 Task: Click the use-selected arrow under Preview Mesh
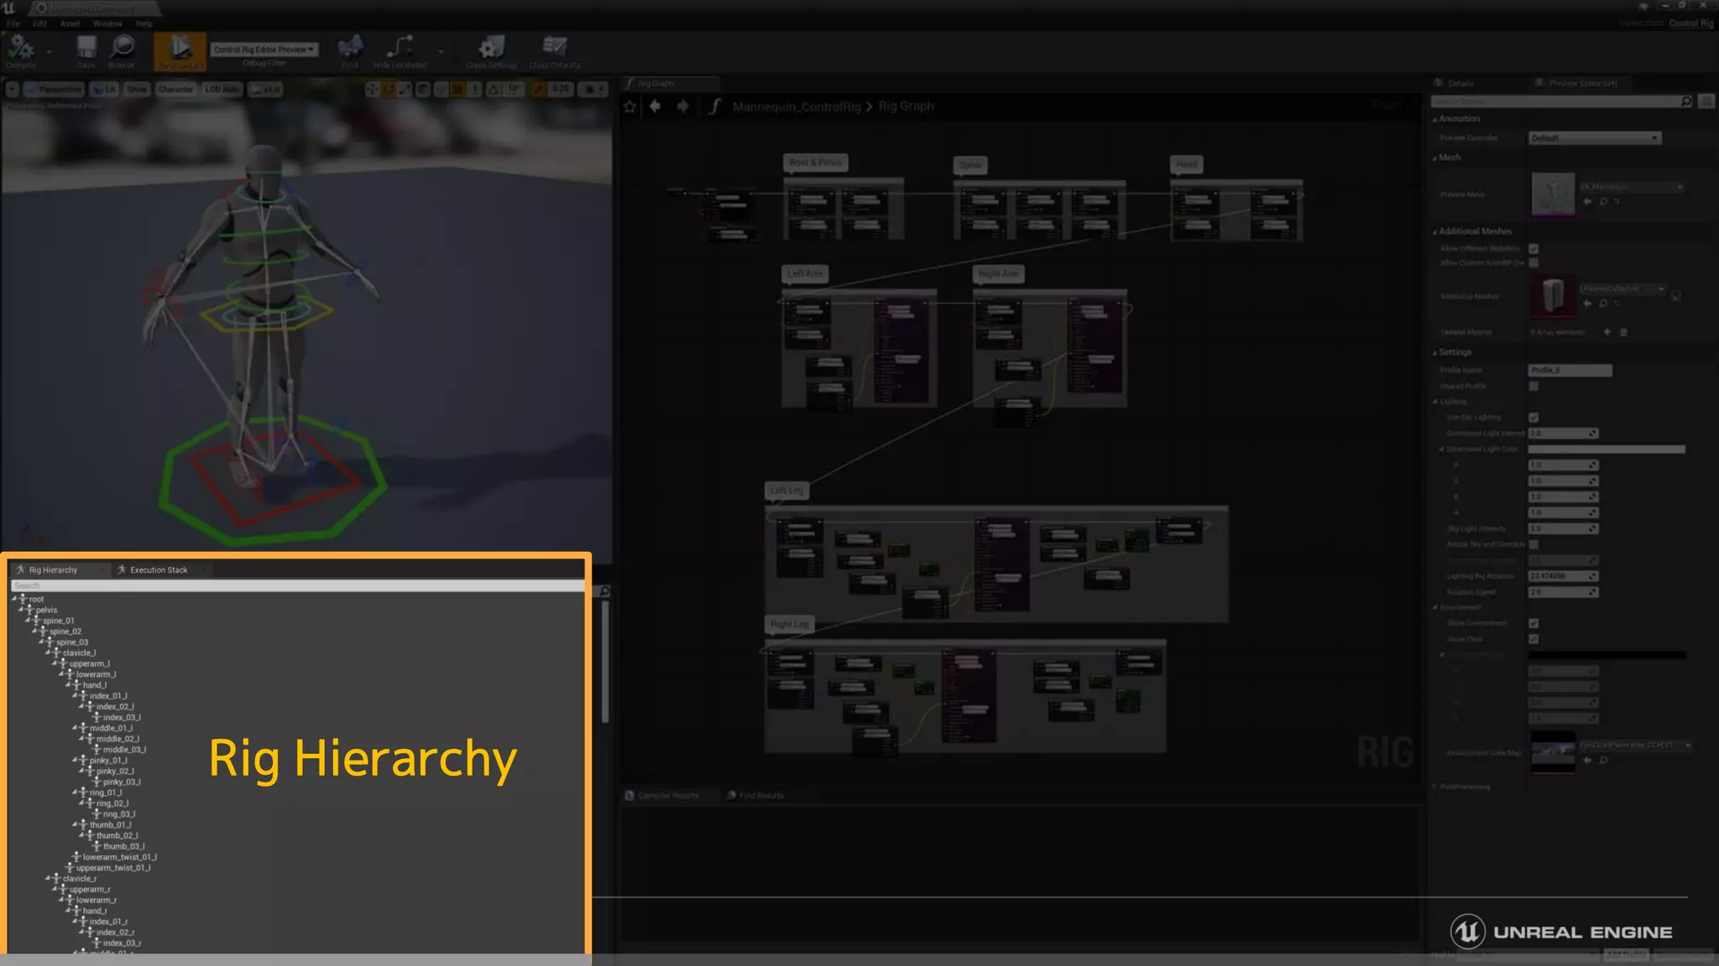tap(1587, 202)
